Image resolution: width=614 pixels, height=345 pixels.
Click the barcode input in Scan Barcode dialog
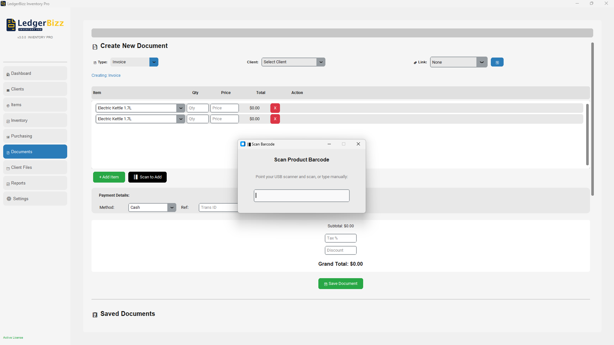[x=302, y=196]
